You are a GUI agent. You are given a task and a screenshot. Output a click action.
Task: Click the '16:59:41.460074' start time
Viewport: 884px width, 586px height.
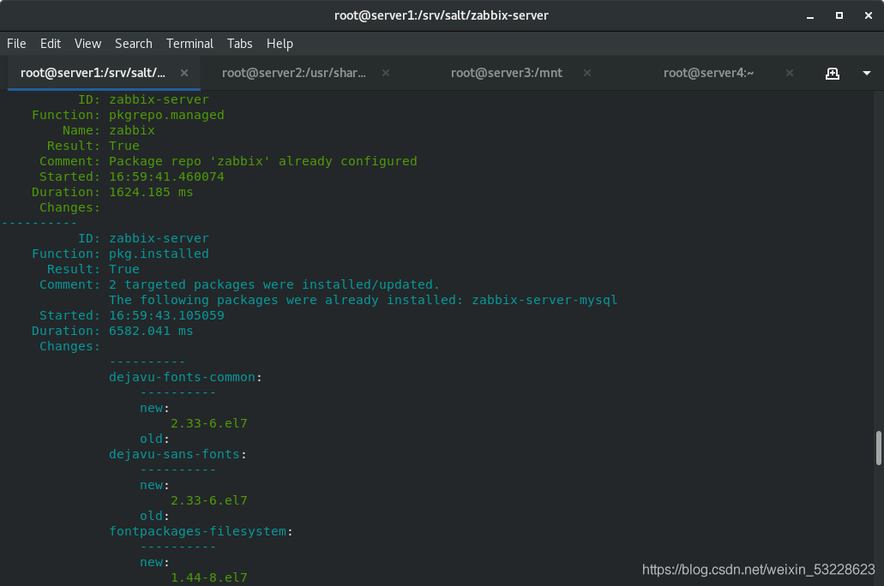click(166, 176)
